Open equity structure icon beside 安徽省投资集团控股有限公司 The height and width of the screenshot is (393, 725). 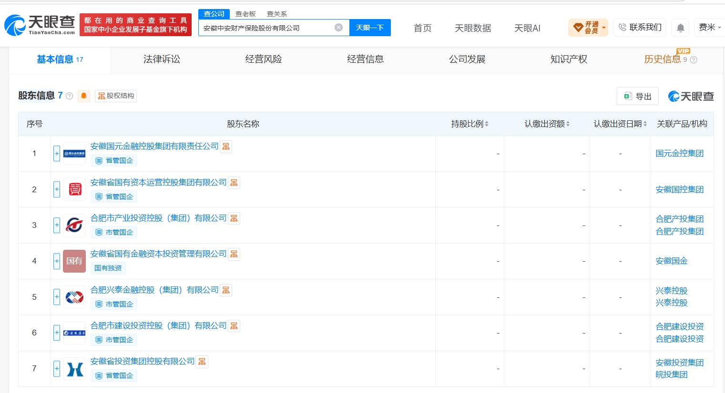click(x=202, y=362)
